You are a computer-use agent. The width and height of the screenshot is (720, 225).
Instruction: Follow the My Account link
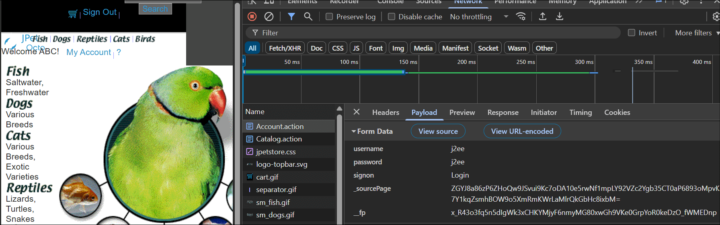(x=88, y=52)
